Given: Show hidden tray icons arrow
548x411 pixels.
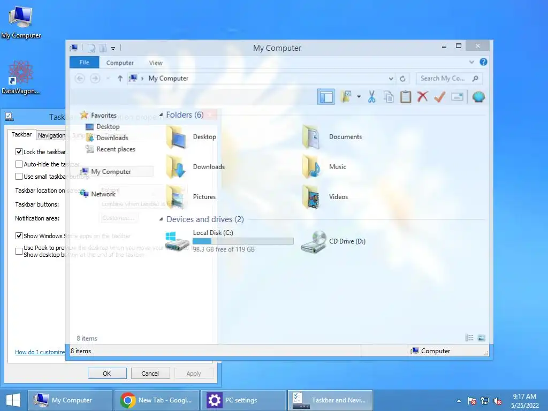Looking at the screenshot, I should coord(459,401).
